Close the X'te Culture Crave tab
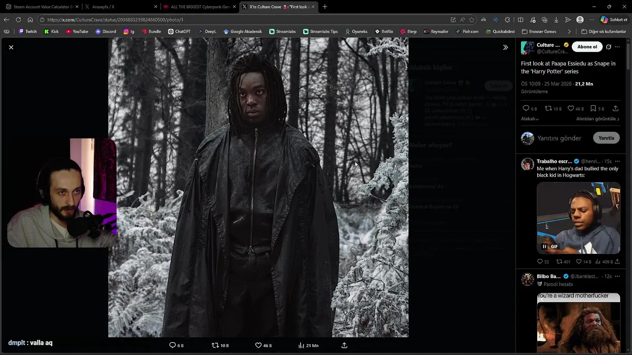 pos(313,7)
